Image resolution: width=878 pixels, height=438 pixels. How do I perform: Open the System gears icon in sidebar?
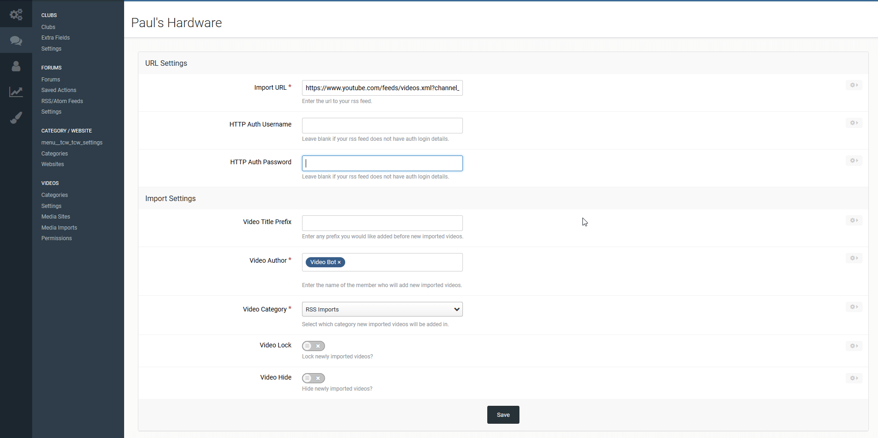pos(16,15)
